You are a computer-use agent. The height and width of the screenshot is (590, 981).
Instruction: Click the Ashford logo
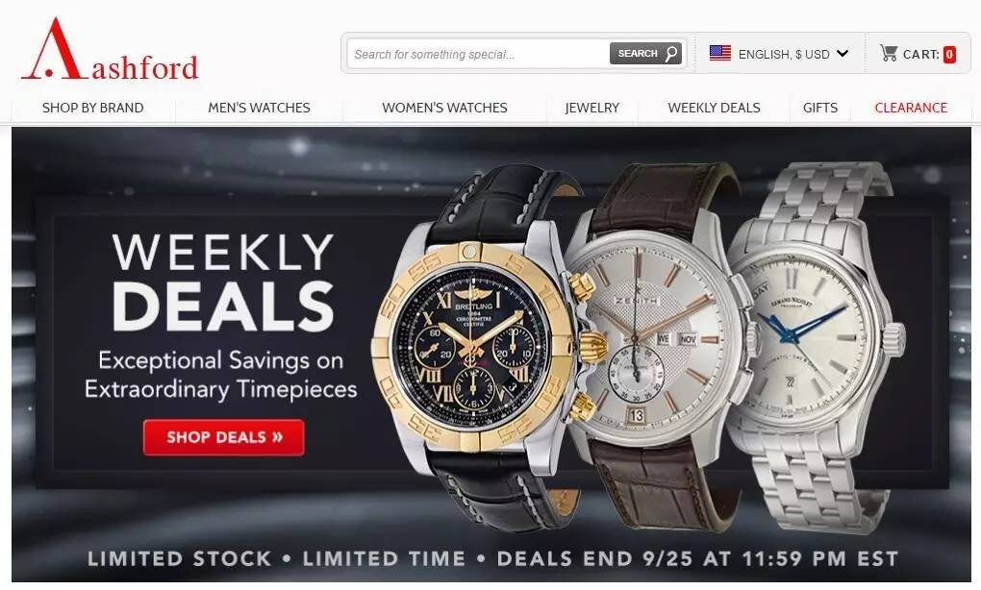tap(110, 49)
